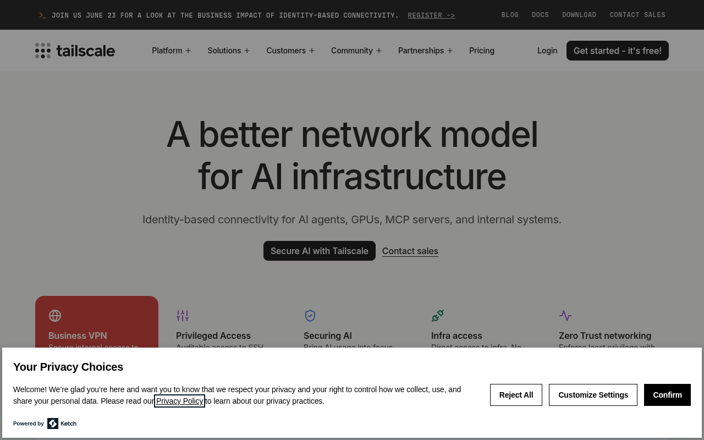Open the Blog link
Image resolution: width=704 pixels, height=440 pixels.
tap(510, 15)
